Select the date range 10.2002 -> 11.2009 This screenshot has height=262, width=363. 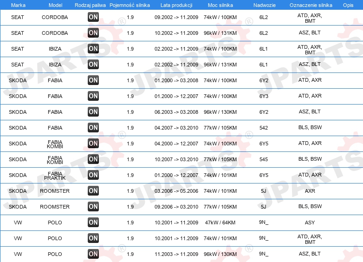point(176,33)
